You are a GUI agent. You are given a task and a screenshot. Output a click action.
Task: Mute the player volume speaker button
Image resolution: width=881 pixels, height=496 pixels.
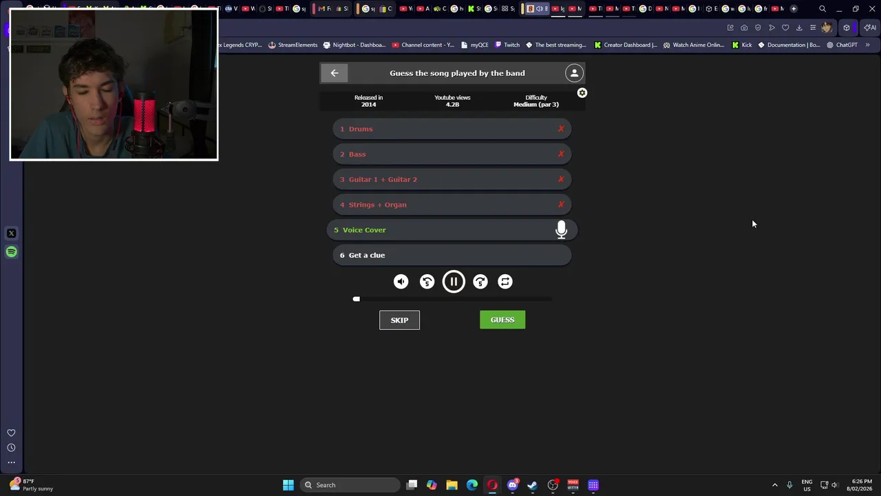[x=401, y=282]
